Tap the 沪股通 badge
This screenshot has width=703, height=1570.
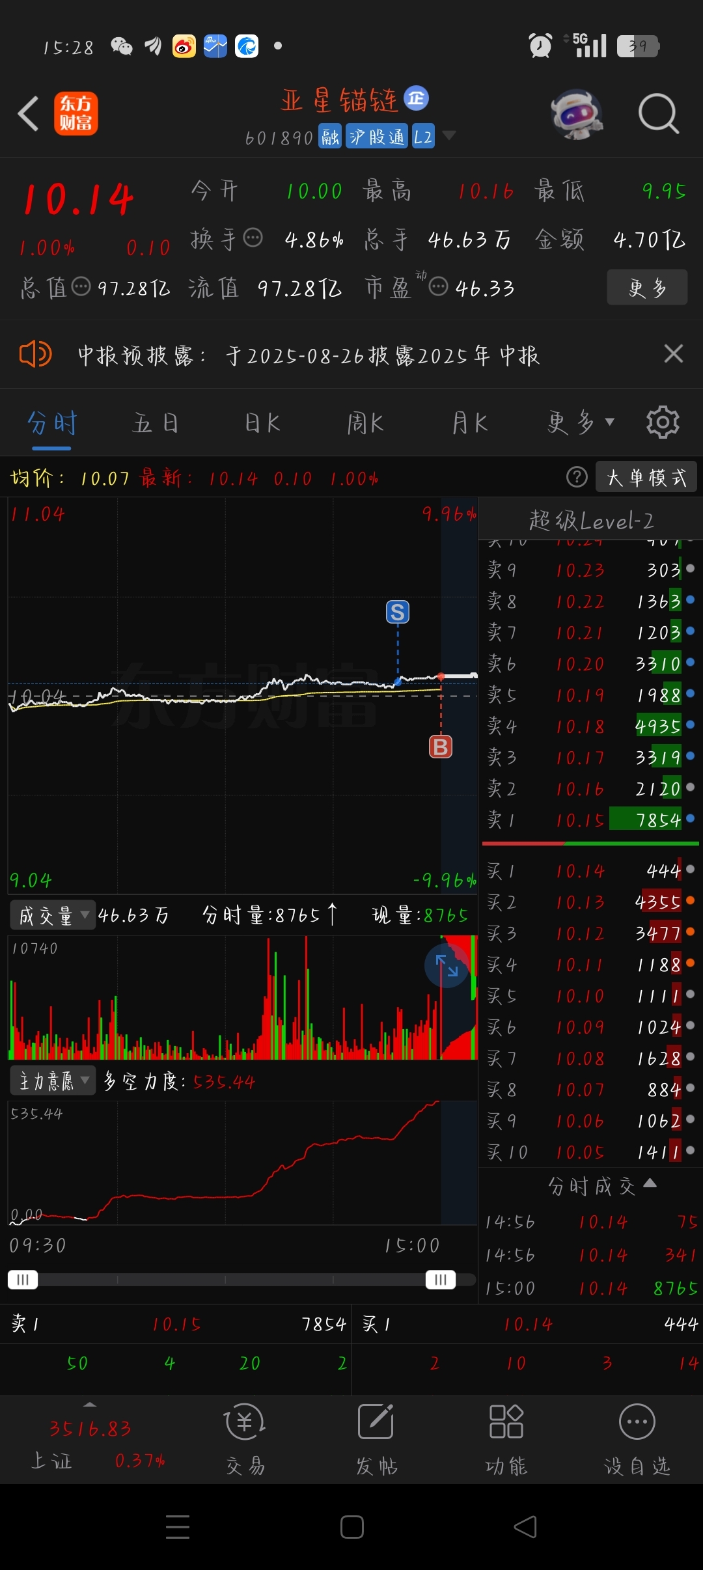(377, 137)
